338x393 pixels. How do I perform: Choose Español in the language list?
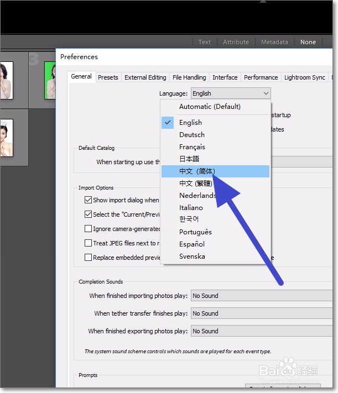pyautogui.click(x=215, y=244)
